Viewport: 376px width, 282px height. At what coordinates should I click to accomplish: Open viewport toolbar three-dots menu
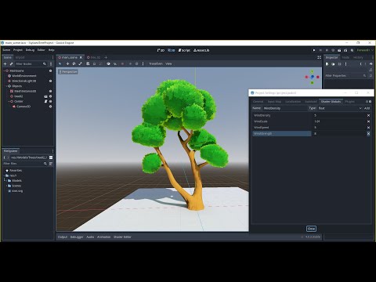point(143,63)
